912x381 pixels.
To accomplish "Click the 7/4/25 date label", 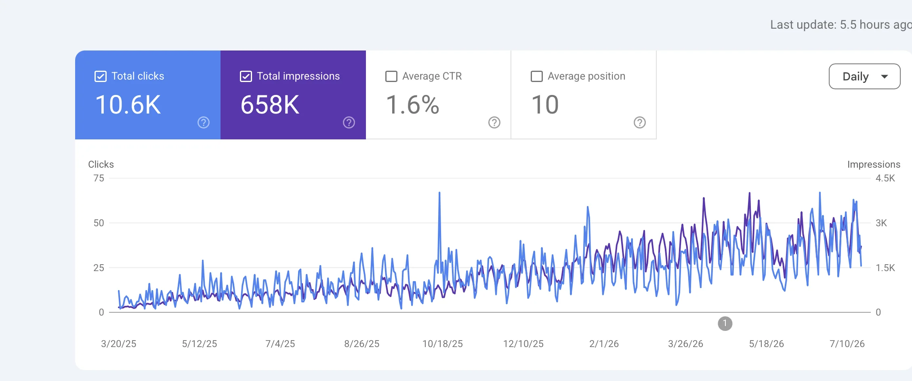I will [280, 344].
